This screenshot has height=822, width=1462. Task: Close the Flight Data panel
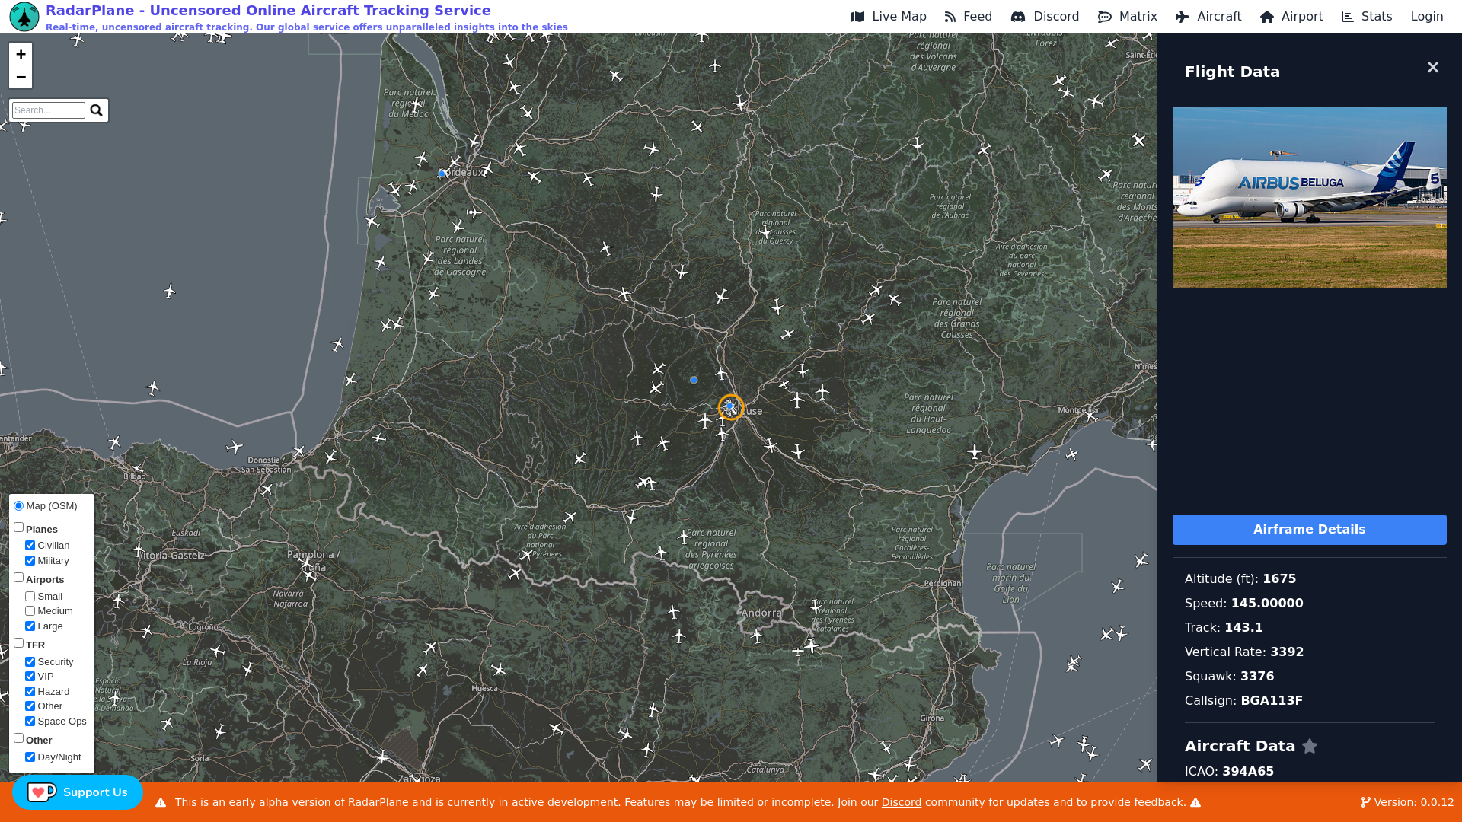1432,68
